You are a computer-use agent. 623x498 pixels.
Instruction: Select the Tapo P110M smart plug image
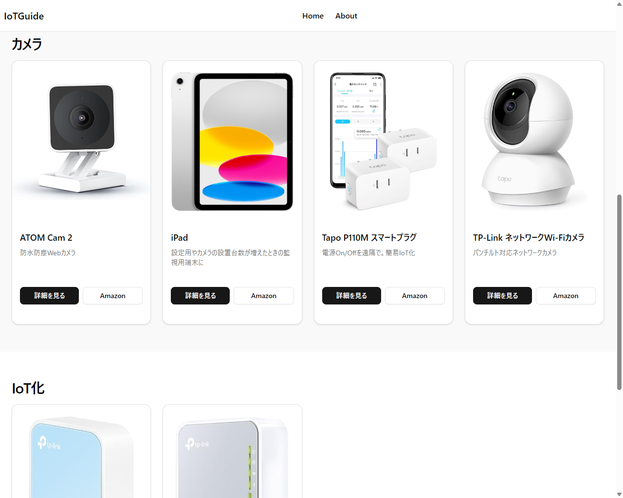(x=384, y=142)
